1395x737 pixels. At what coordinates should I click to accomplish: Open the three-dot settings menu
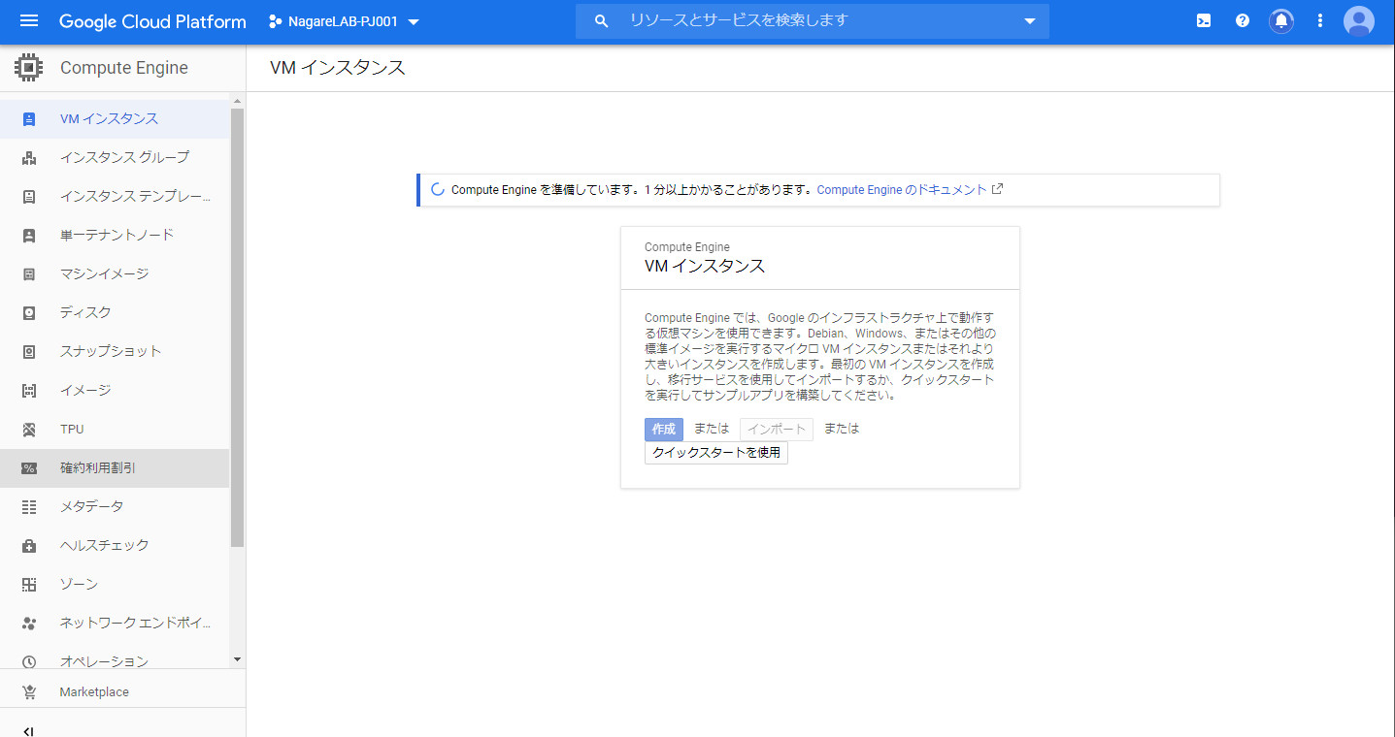coord(1320,20)
